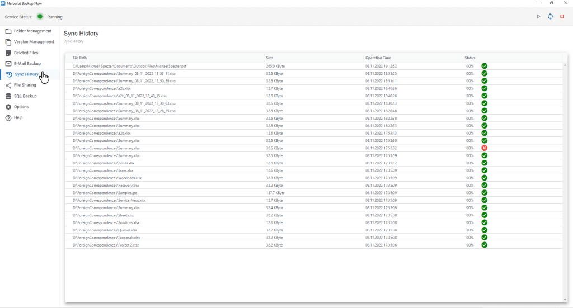Screen dimensions: 573x308
Task: Open Version Management section
Action: coord(34,42)
